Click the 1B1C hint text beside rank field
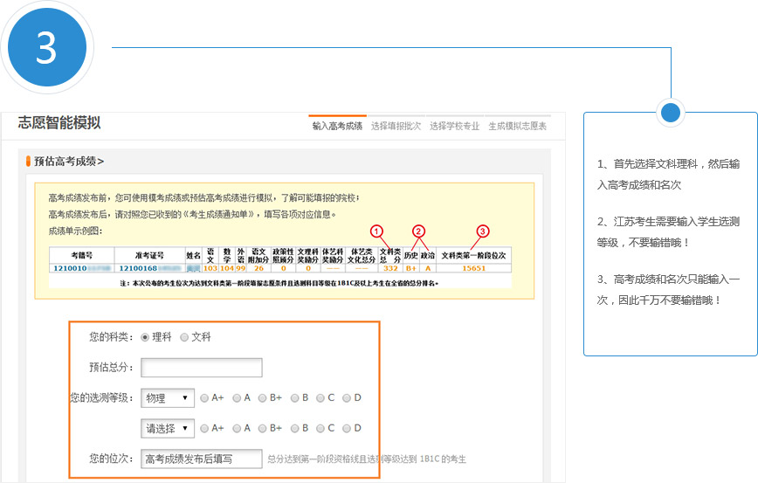Viewport: 758px width, 483px height. 367,459
